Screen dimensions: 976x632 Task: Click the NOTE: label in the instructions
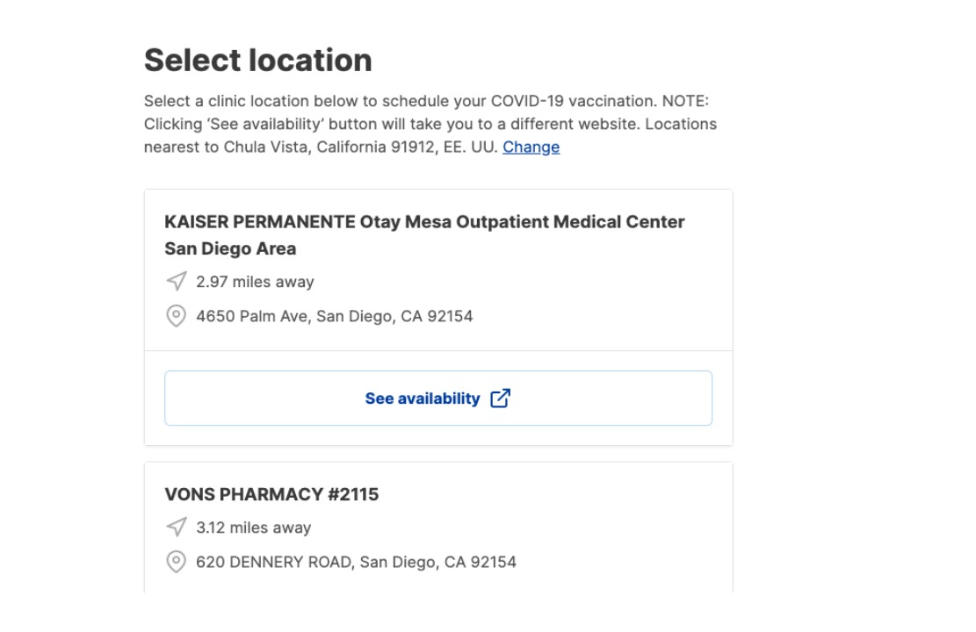pyautogui.click(x=685, y=101)
